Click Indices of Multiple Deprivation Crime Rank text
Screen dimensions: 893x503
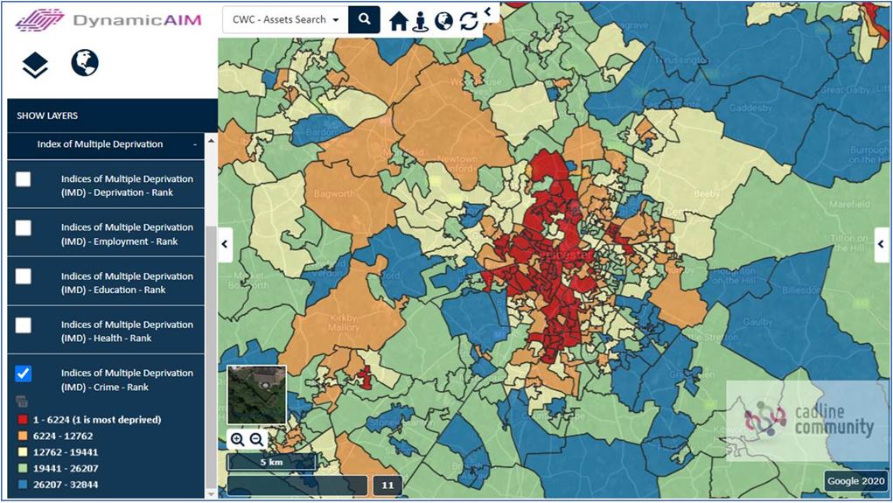click(127, 380)
